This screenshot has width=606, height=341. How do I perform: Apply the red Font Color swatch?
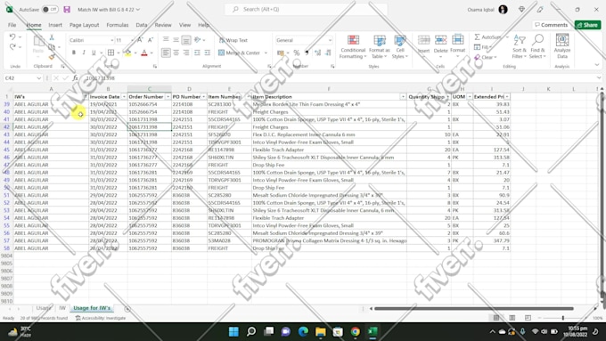[144, 53]
